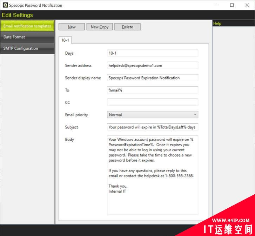This screenshot has width=255, height=236.
Task: Click the Email priority dropdown arrow
Action: tap(195, 115)
